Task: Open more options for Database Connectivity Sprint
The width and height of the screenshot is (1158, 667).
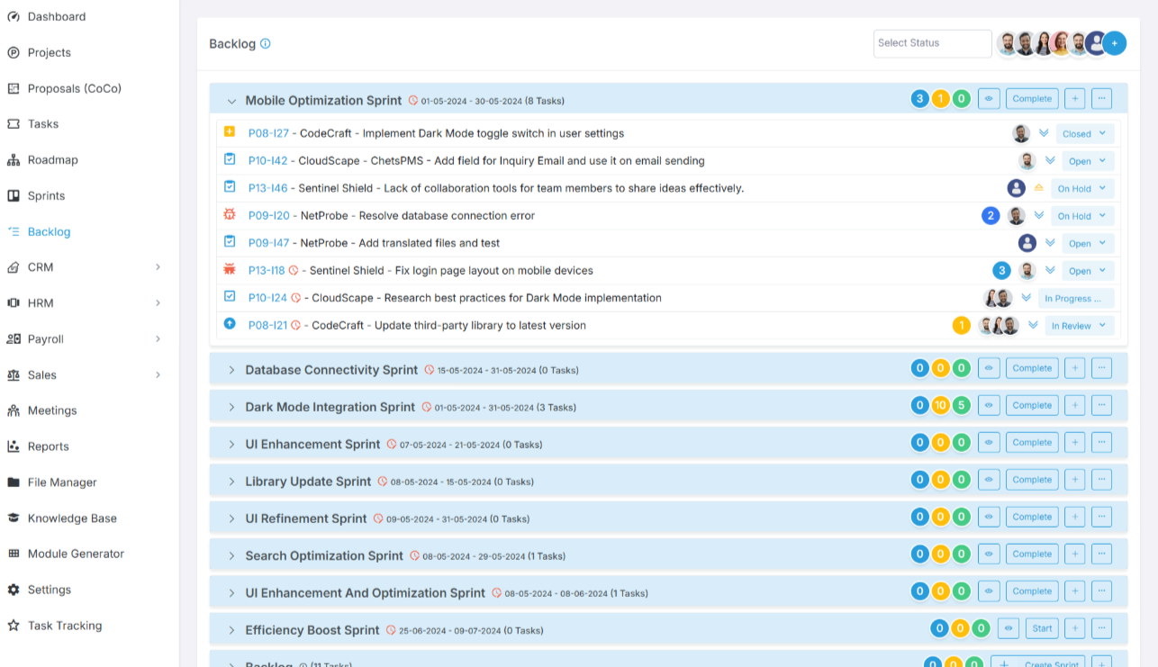Action: click(1101, 368)
